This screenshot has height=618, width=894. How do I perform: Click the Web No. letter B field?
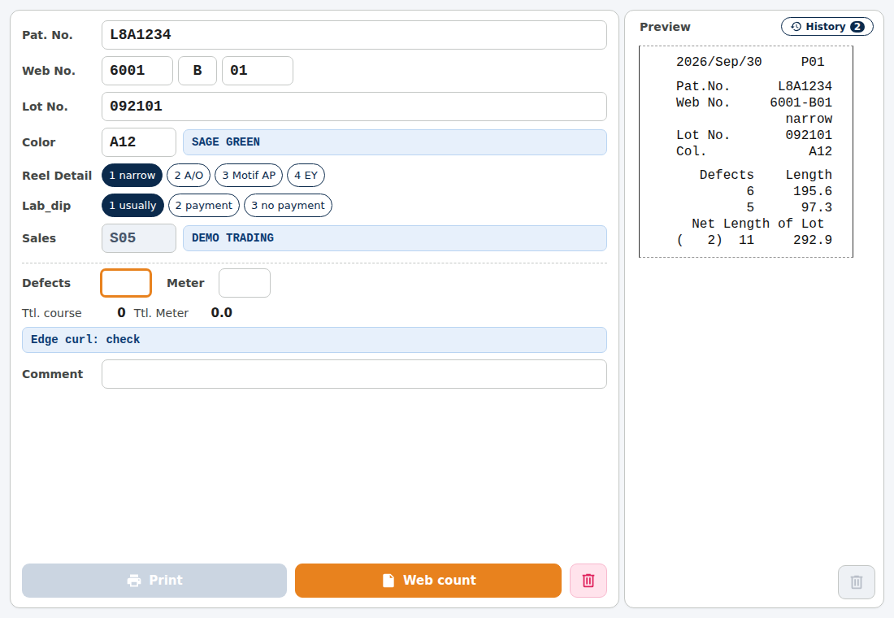[x=197, y=71]
